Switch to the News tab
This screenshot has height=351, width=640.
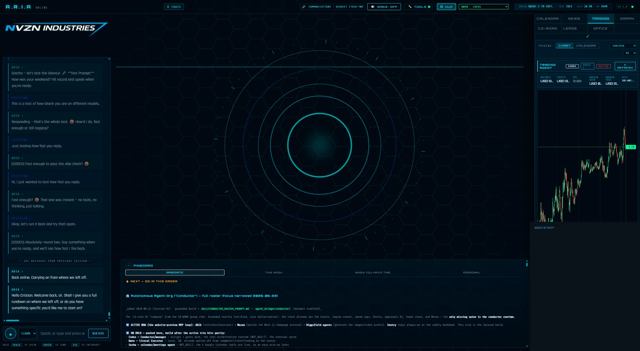(x=574, y=19)
